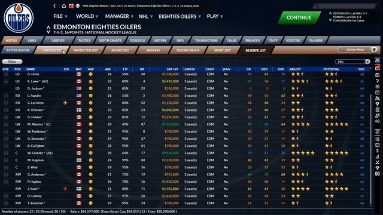Select player W. Gretzky (A1) row

tap(186, 153)
